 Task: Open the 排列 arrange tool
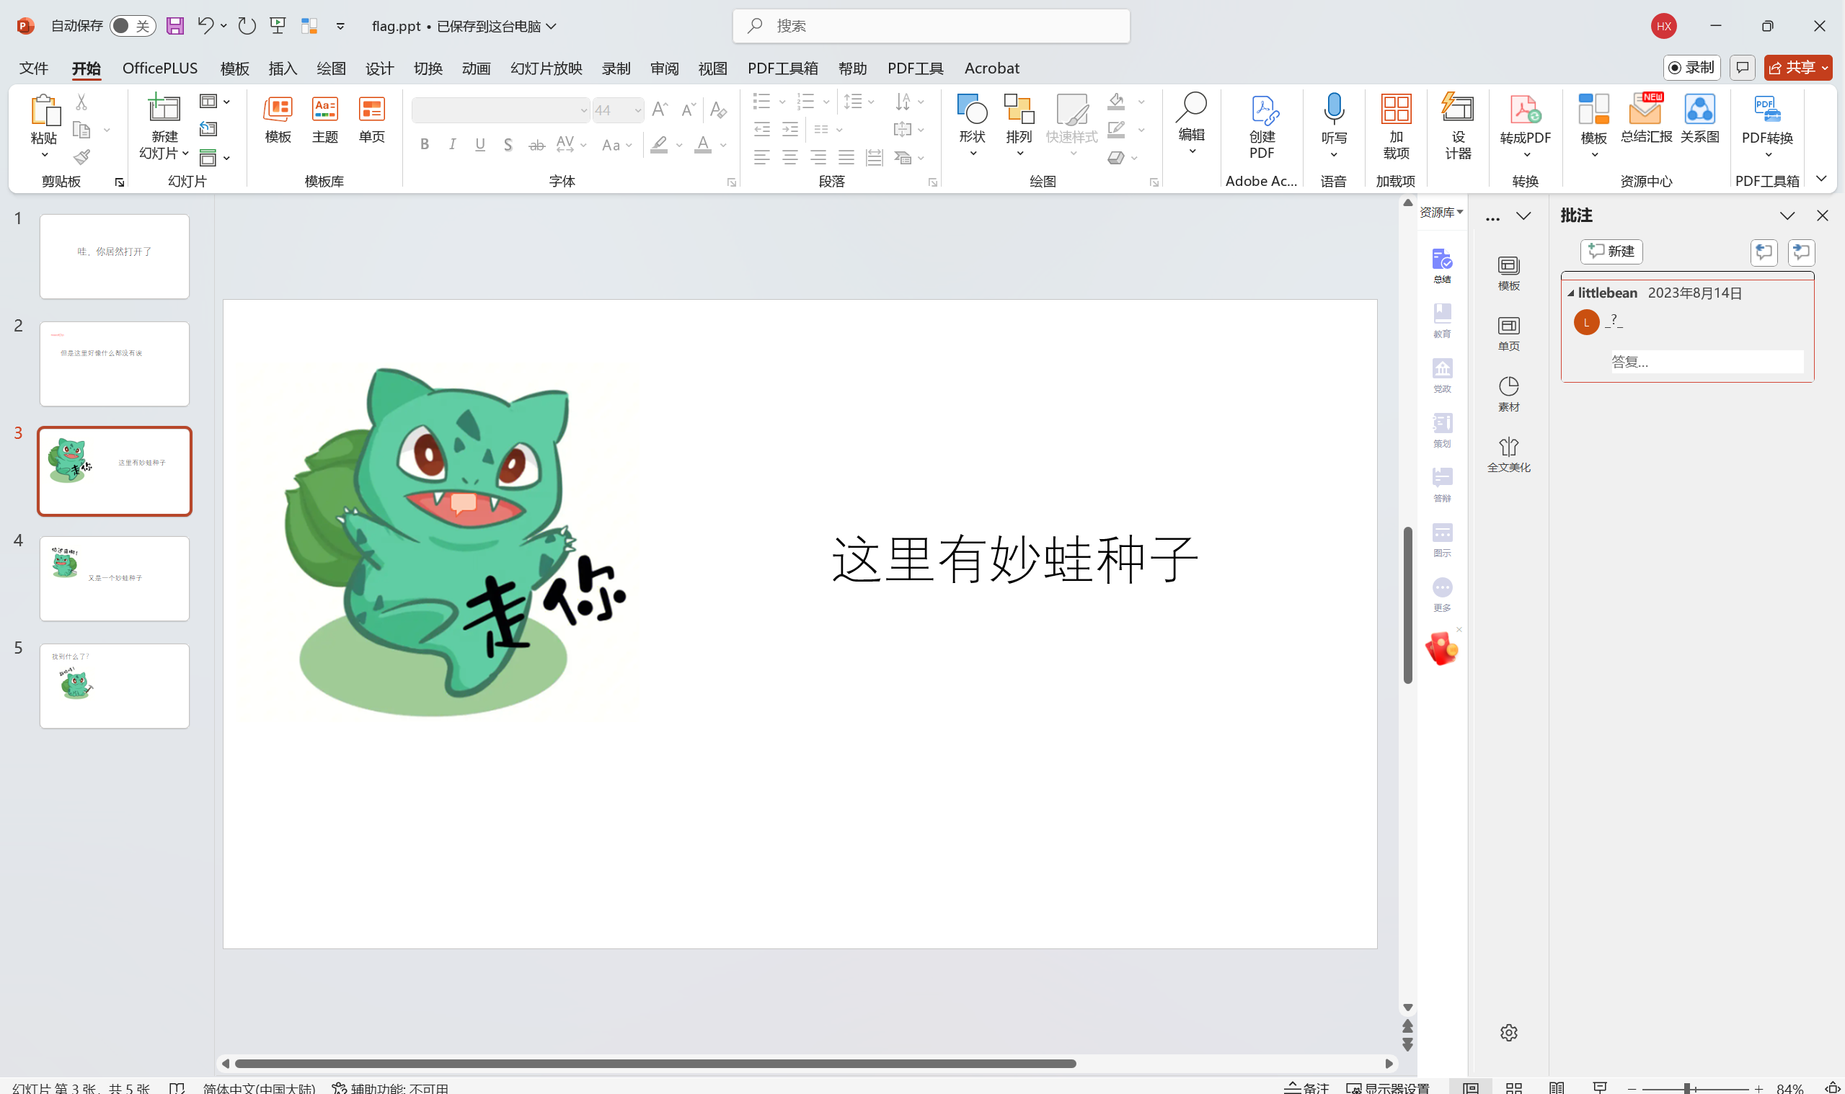1018,124
